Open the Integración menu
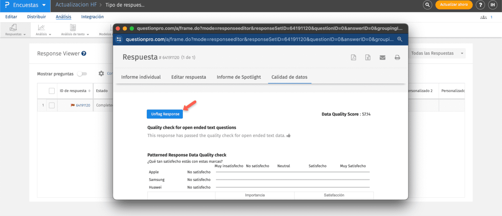This screenshot has width=502, height=216. tap(92, 17)
